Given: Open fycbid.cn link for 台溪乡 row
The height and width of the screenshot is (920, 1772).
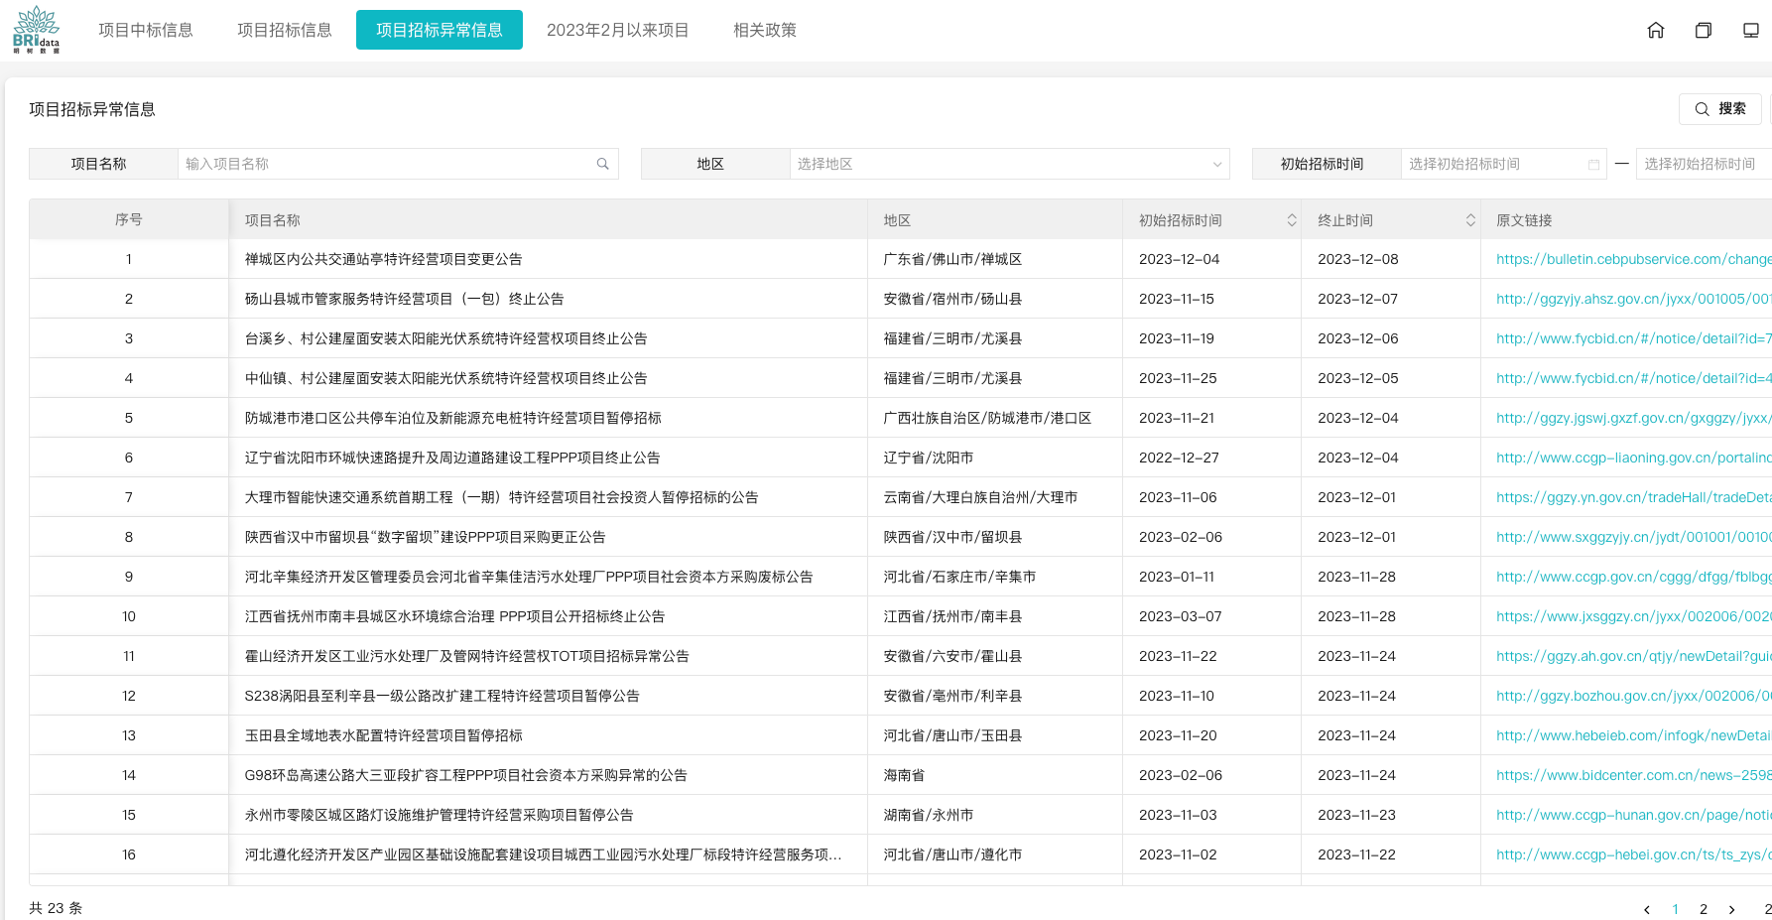Looking at the screenshot, I should (x=1633, y=338).
